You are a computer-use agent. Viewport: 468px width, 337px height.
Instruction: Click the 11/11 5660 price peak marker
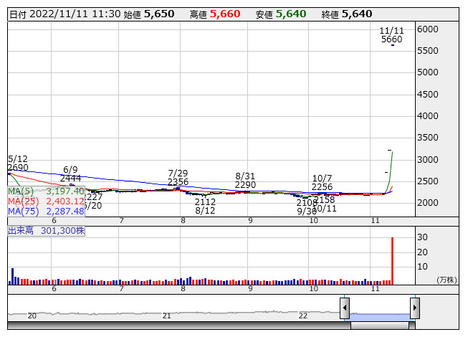tap(392, 35)
